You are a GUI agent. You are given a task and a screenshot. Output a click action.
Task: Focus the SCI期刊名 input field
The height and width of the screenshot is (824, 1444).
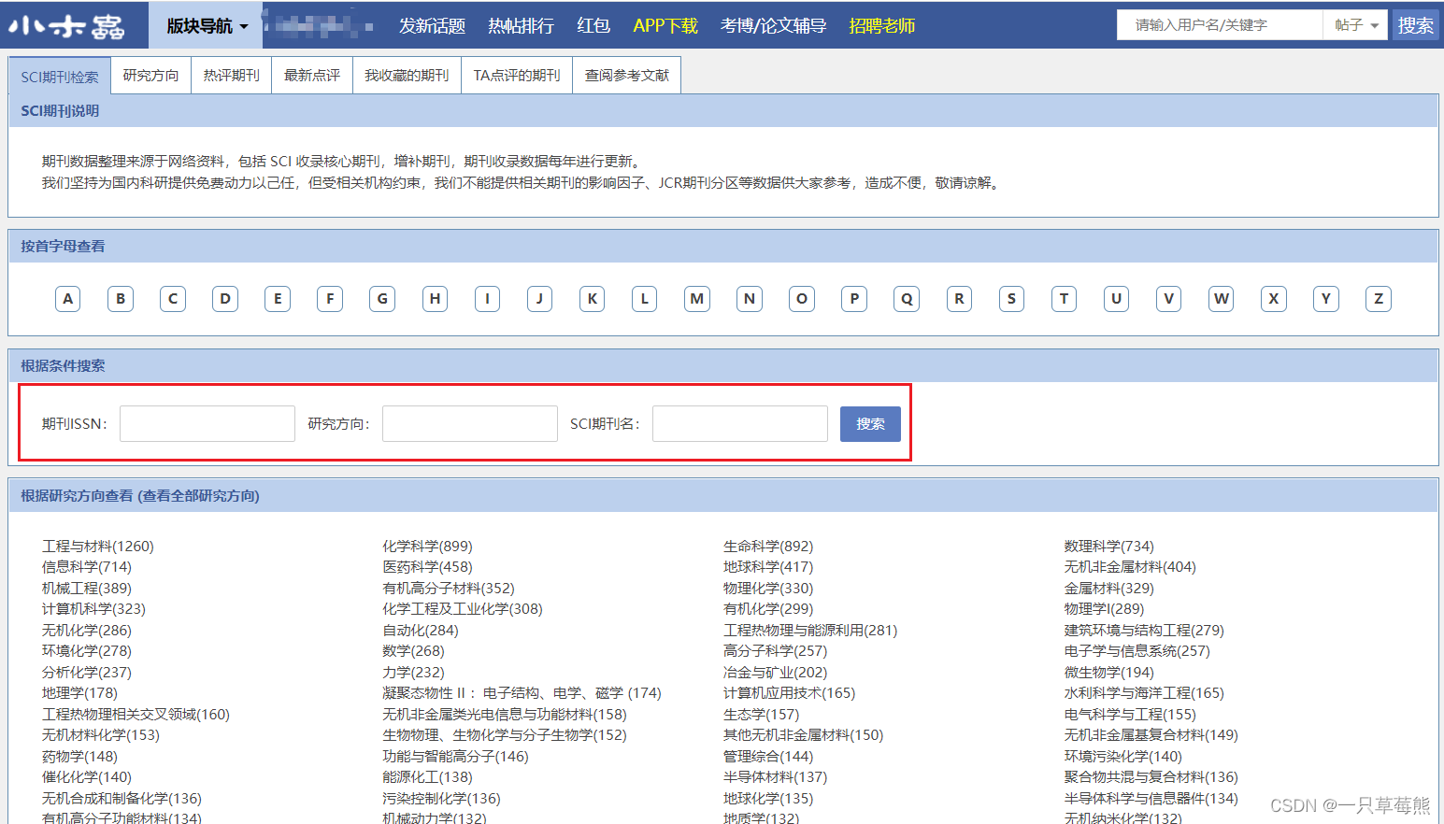coord(740,423)
